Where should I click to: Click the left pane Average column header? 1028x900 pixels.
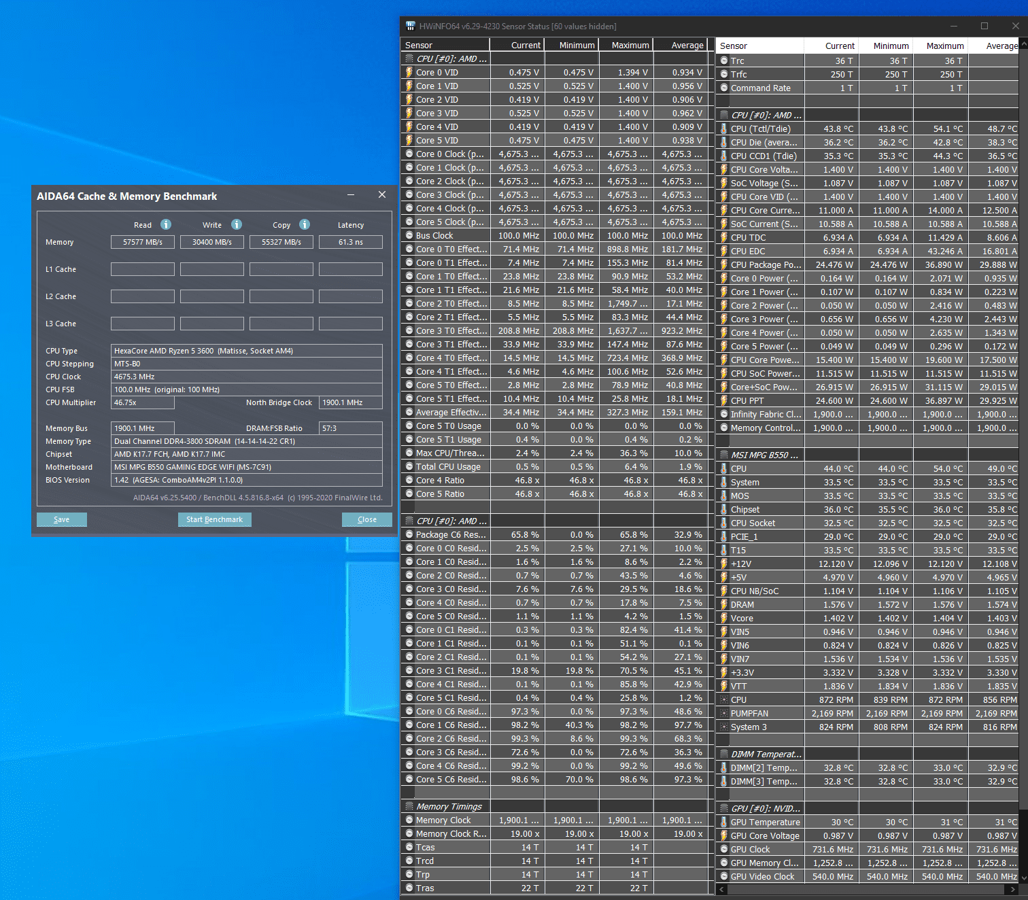coord(680,45)
